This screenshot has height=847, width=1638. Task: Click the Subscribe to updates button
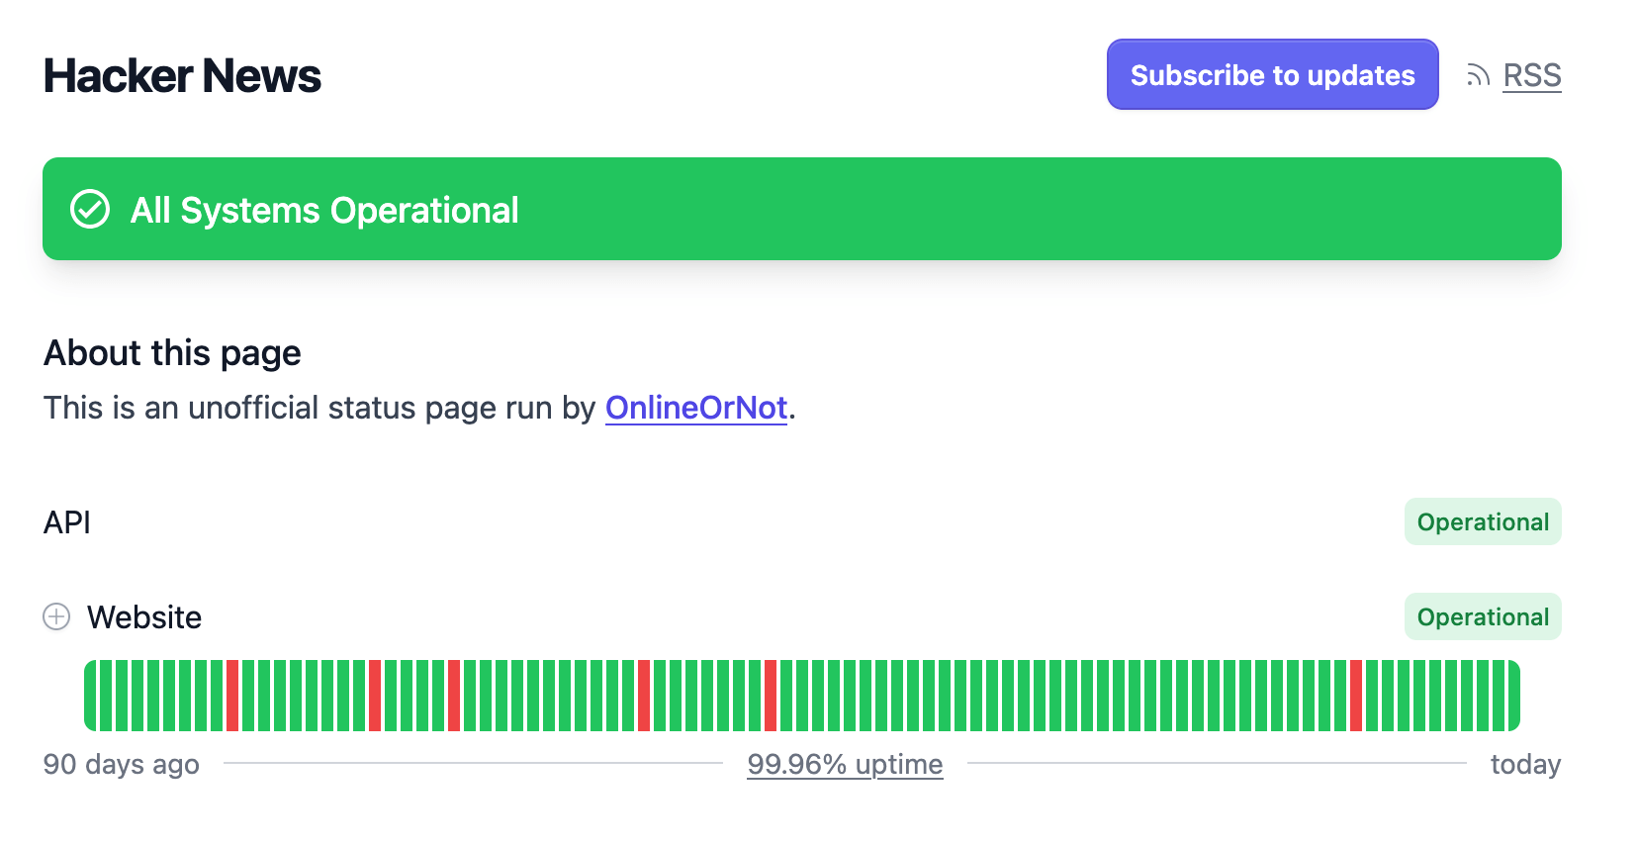pyautogui.click(x=1272, y=74)
